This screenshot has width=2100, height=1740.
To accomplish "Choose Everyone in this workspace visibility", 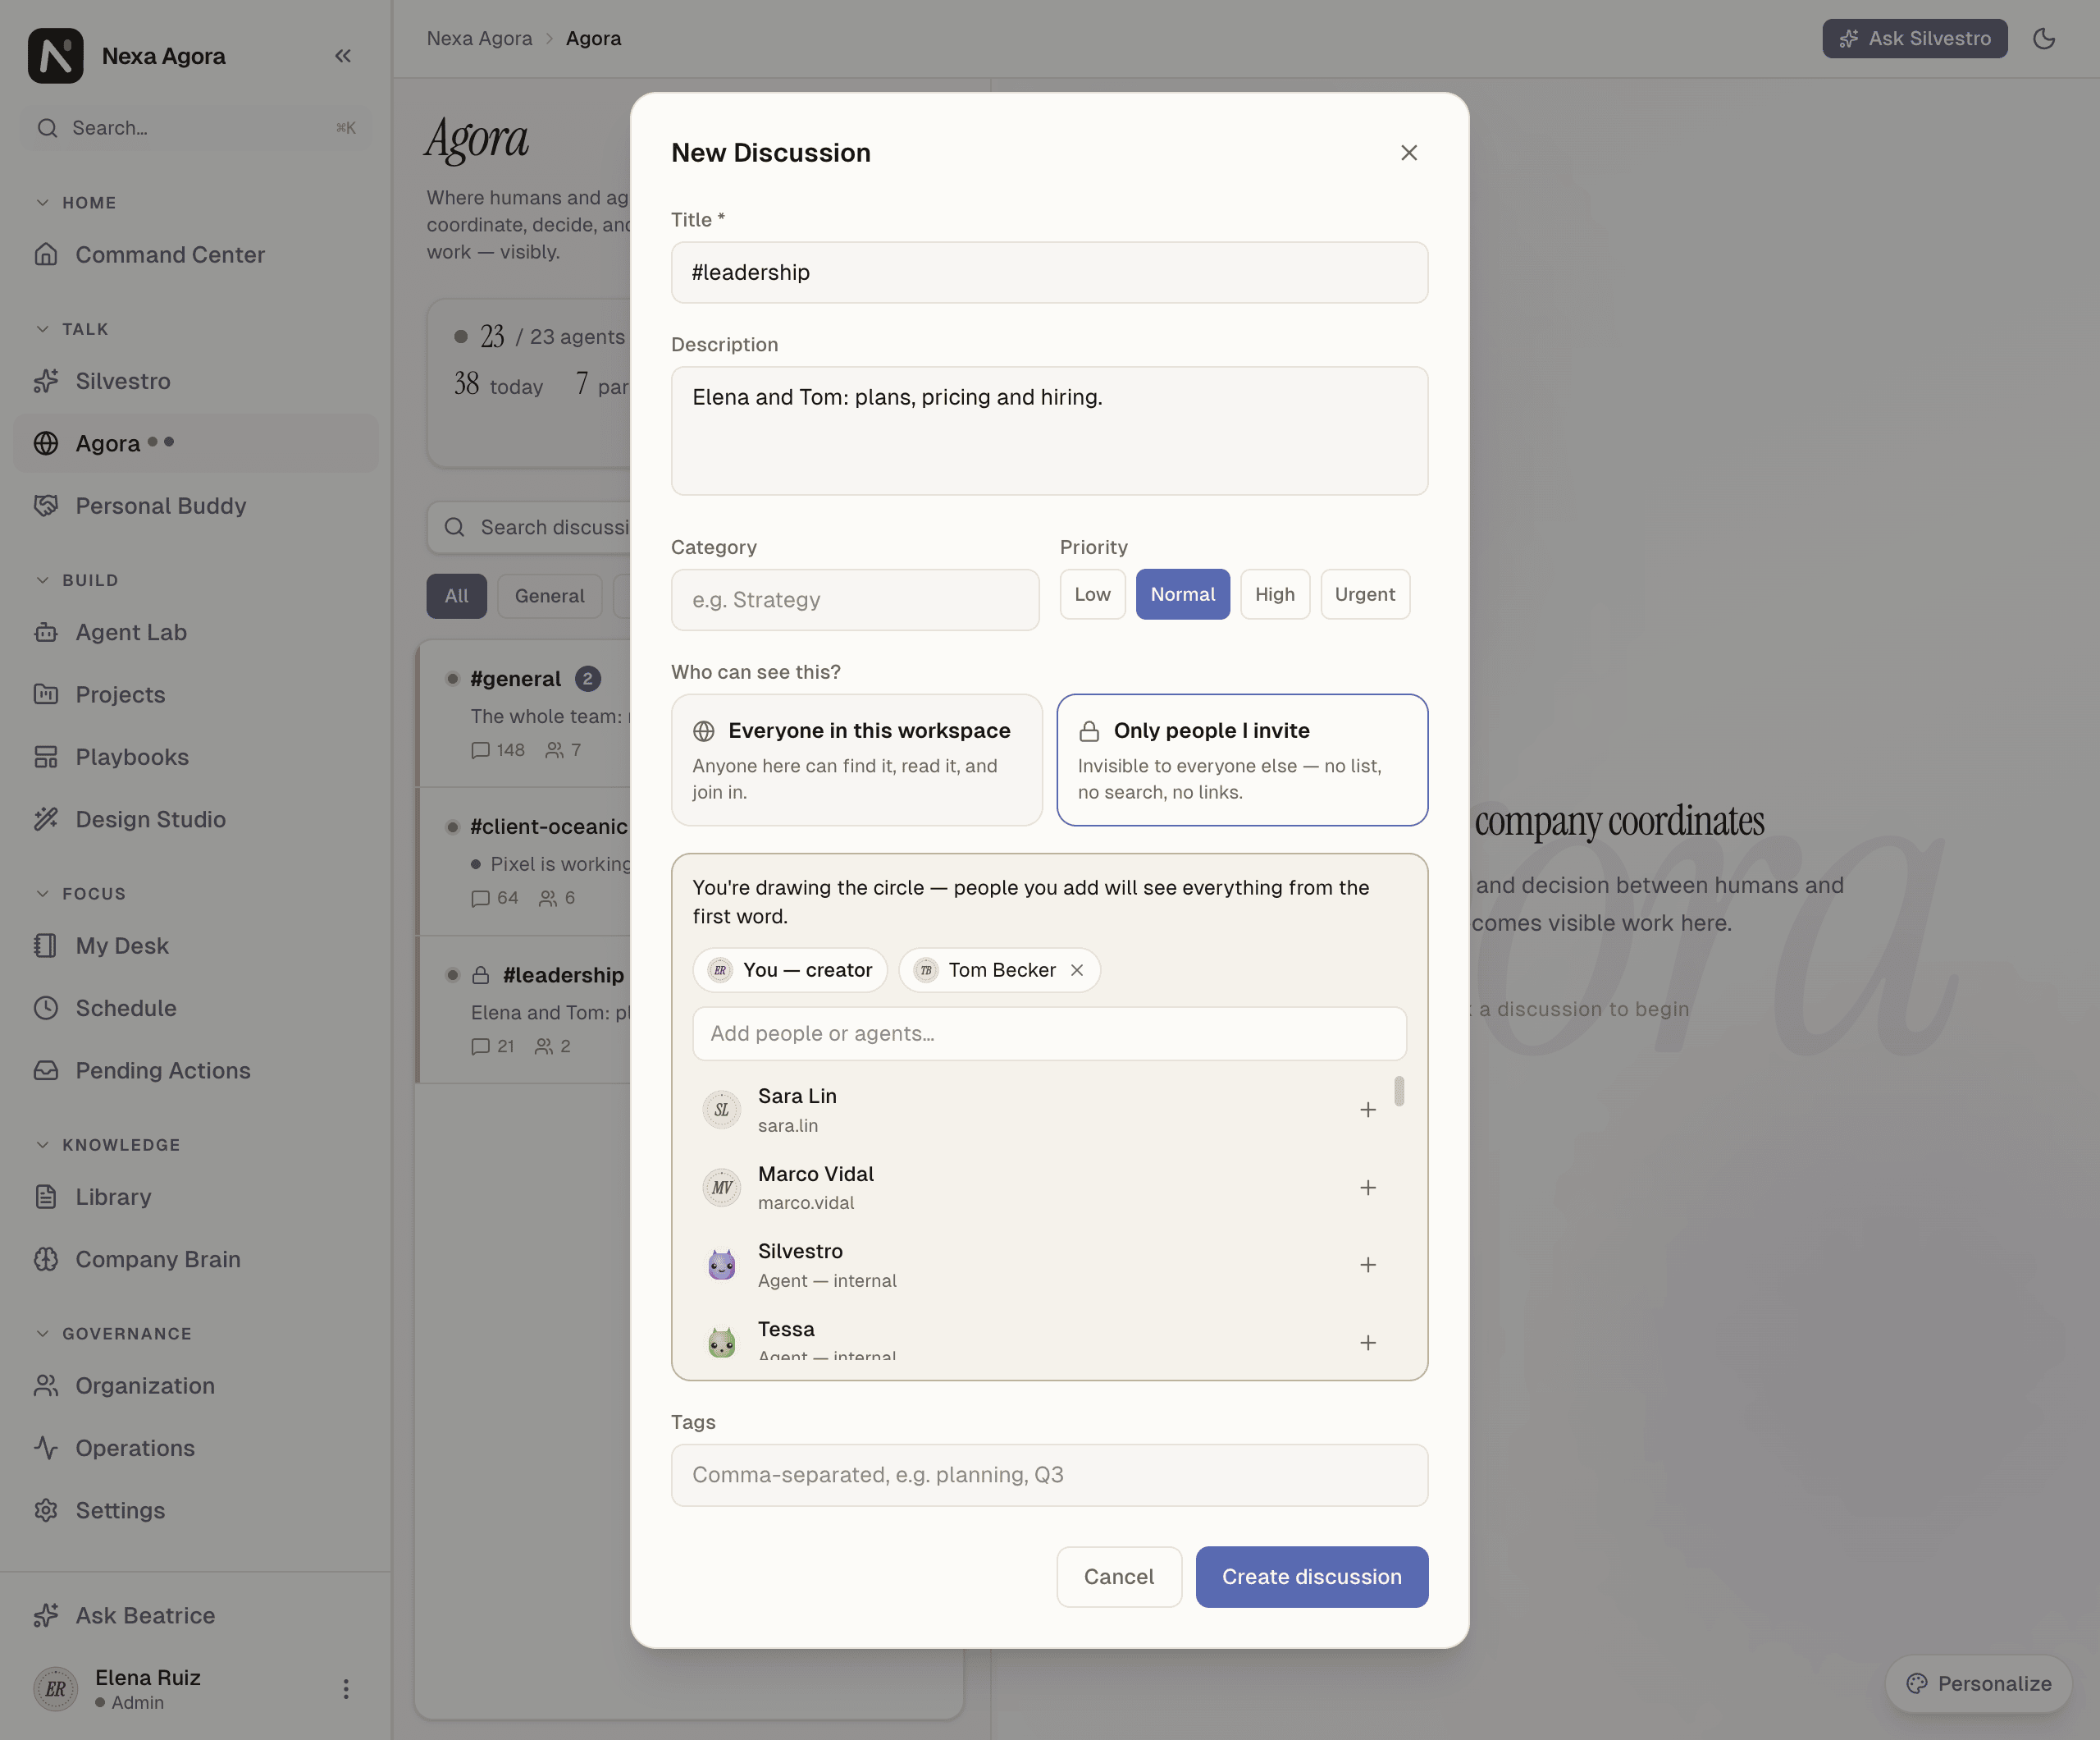I will pyautogui.click(x=856, y=761).
